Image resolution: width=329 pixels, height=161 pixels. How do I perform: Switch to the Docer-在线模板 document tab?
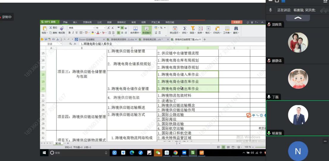[87, 39]
